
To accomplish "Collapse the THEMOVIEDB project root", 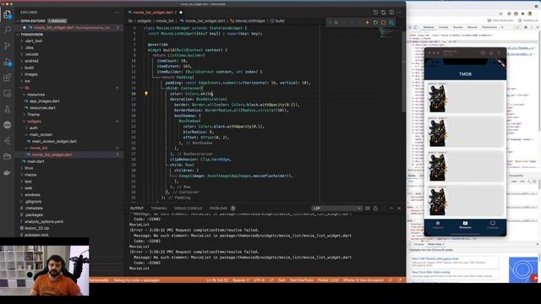I will point(32,35).
